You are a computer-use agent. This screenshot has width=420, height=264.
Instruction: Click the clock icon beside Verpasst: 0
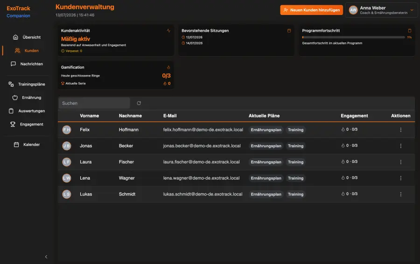click(x=63, y=51)
